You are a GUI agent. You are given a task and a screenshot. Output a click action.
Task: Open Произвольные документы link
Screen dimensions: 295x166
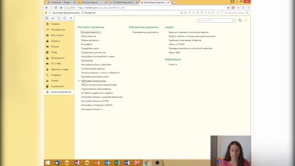click(x=145, y=32)
